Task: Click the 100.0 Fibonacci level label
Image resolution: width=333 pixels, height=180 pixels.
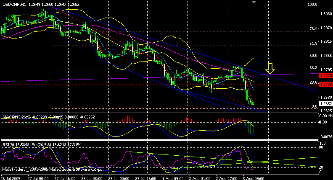Action: tap(313, 5)
